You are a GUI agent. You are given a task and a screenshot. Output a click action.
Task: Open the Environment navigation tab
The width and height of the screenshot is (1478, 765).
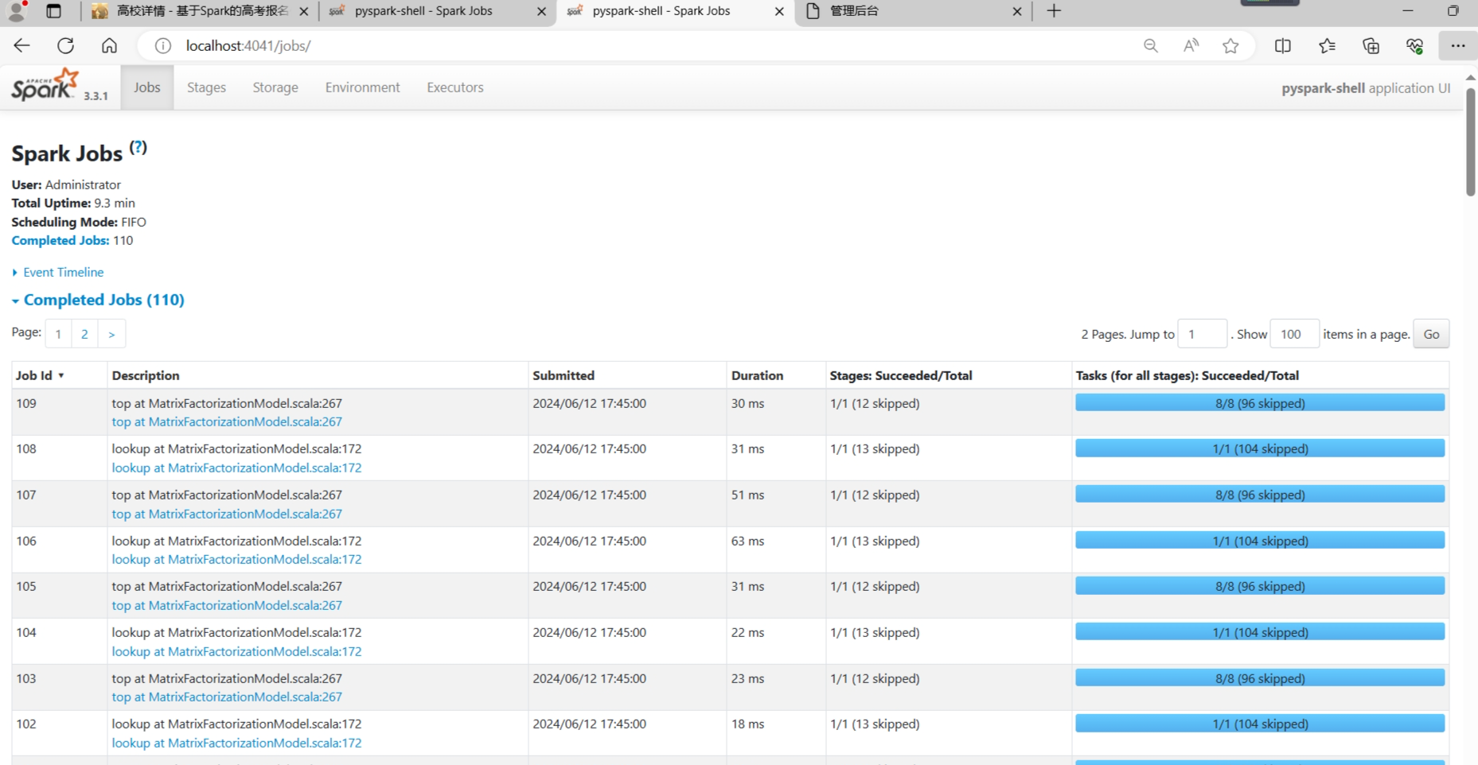click(362, 87)
